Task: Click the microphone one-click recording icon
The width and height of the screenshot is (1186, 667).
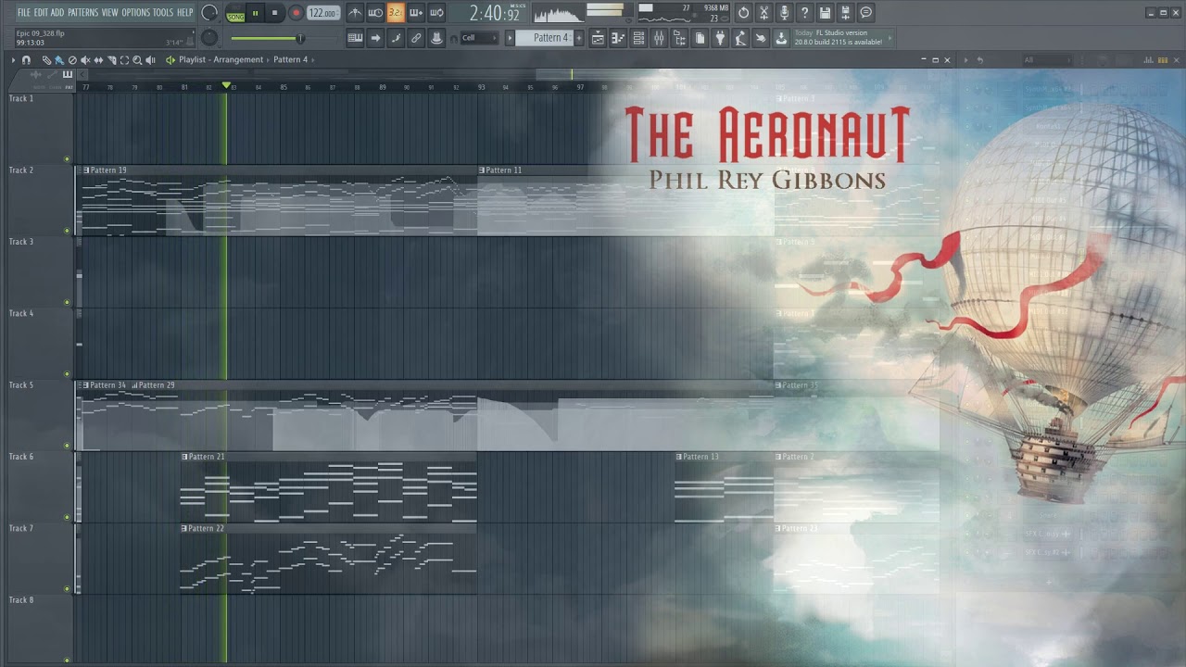Action: point(784,13)
